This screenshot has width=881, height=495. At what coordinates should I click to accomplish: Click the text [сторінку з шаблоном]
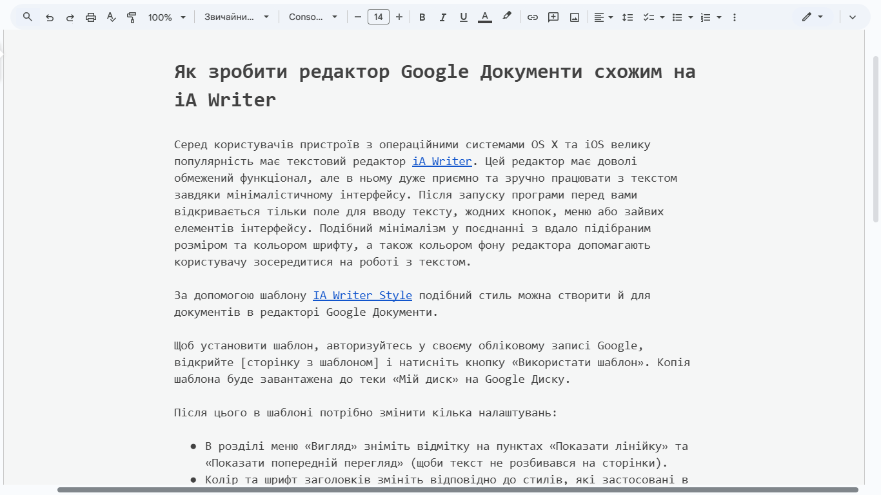309,362
